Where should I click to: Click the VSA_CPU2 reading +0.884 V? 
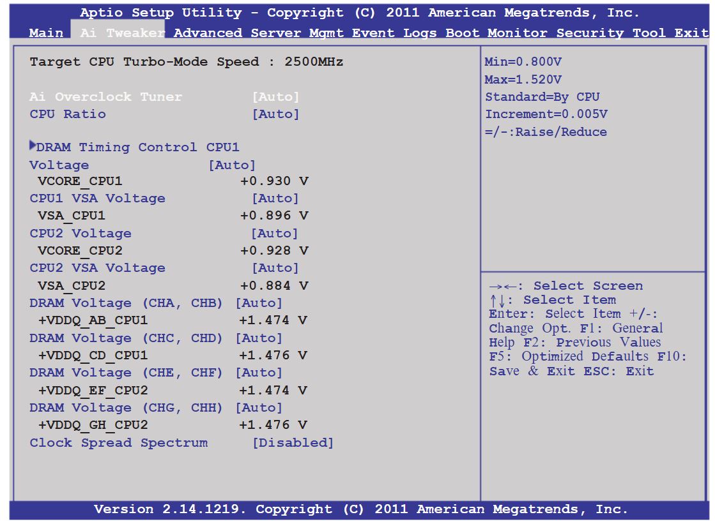(x=275, y=286)
